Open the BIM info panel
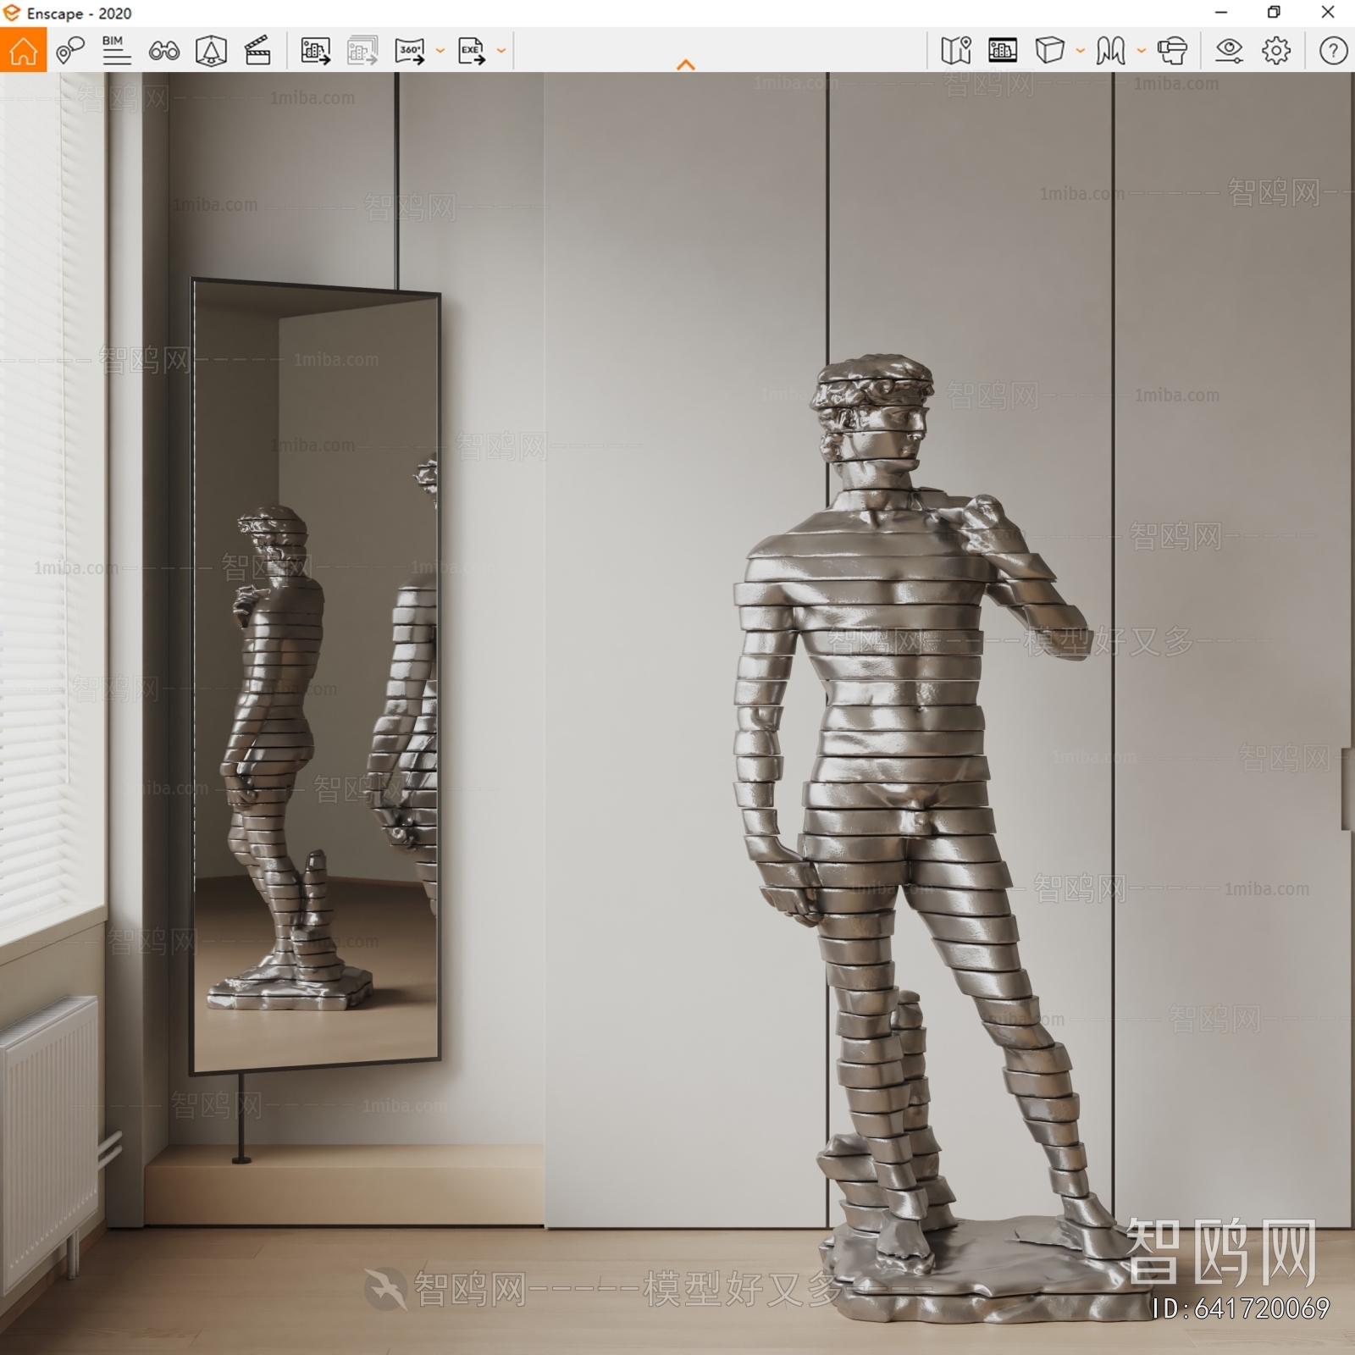 (x=116, y=51)
